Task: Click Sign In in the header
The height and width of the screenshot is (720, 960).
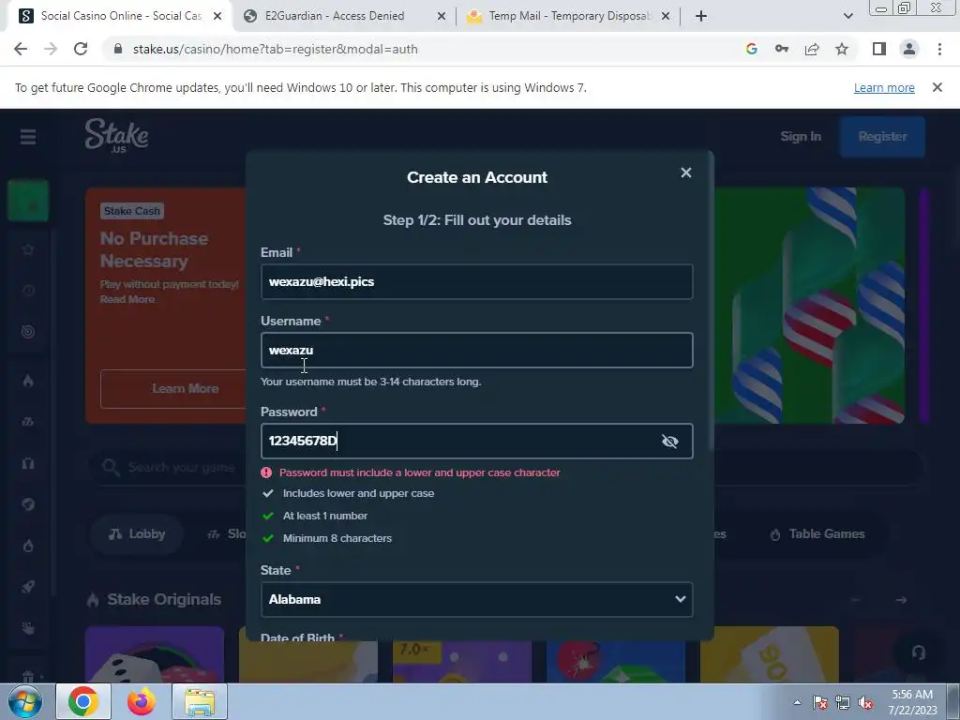Action: tap(801, 137)
